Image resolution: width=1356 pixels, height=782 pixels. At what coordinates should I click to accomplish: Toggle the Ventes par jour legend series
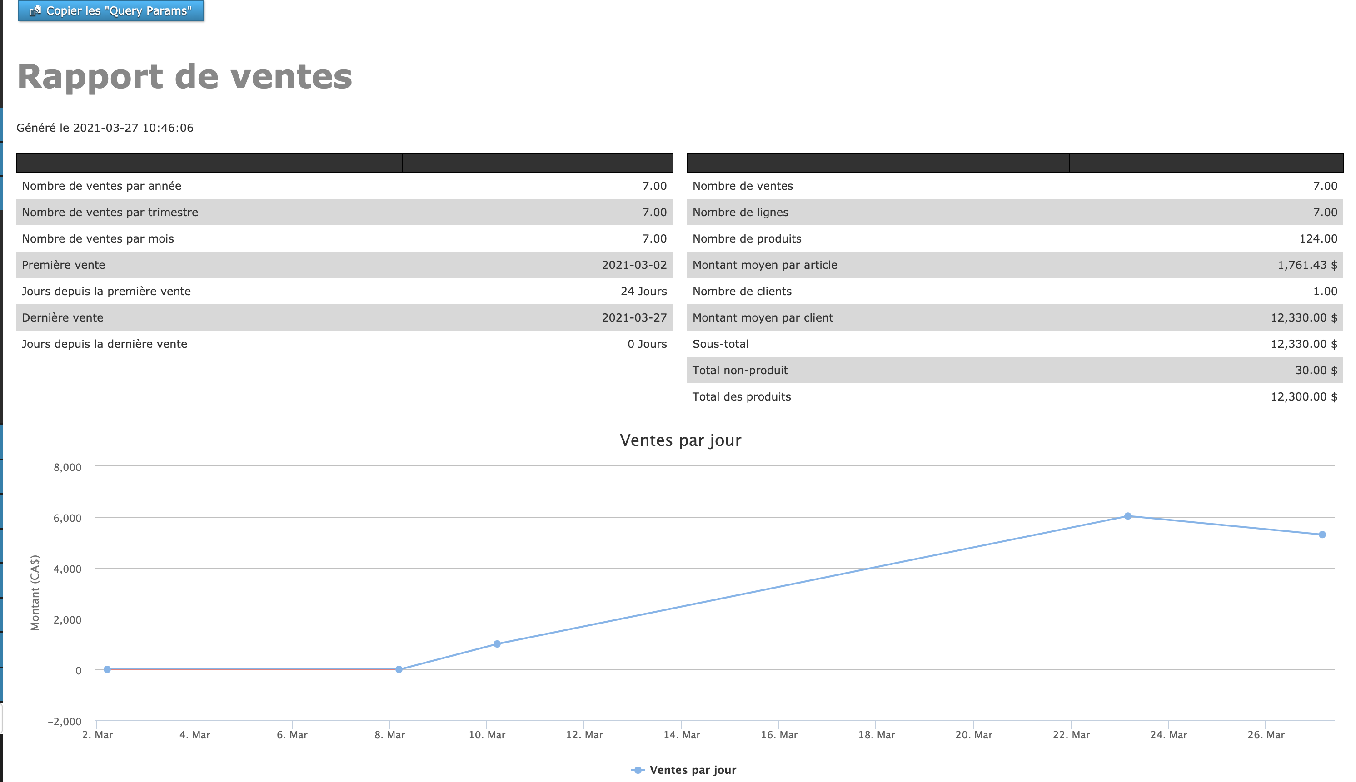point(692,770)
